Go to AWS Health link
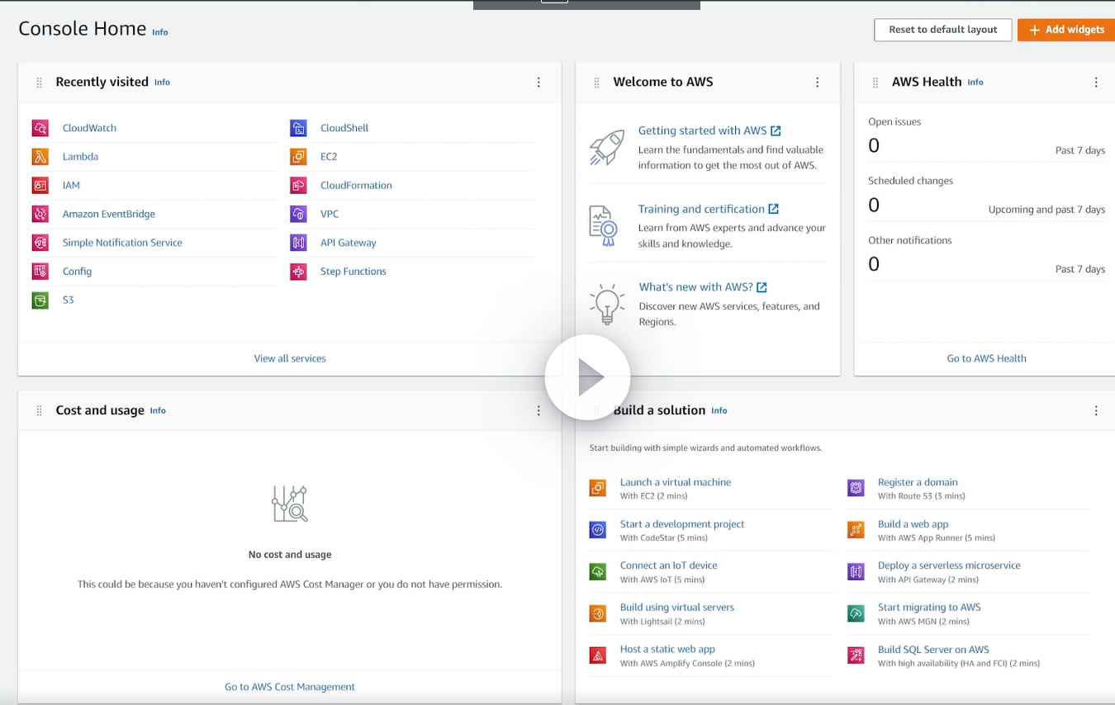 click(x=986, y=358)
